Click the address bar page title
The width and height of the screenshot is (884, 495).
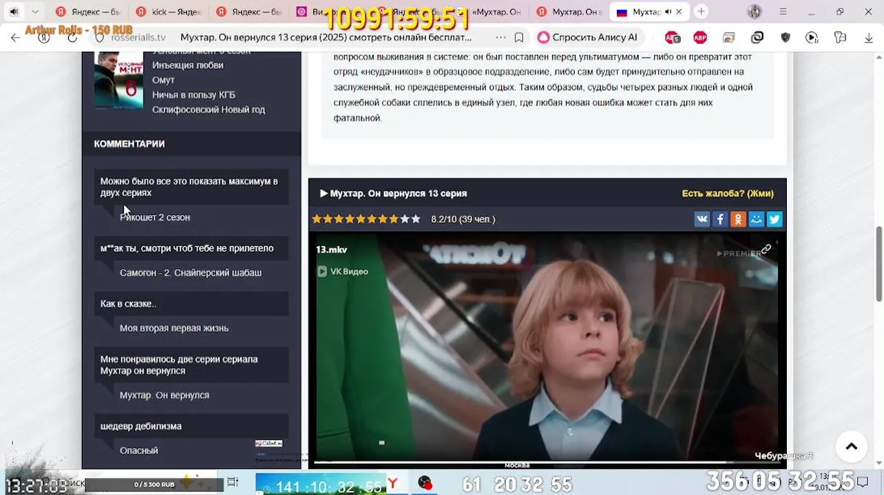coord(326,38)
